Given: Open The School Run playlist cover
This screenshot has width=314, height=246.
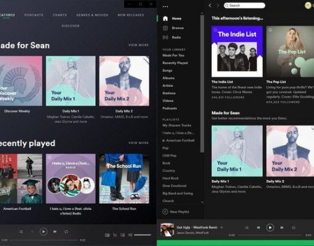Looking at the screenshot, I should point(124,179).
